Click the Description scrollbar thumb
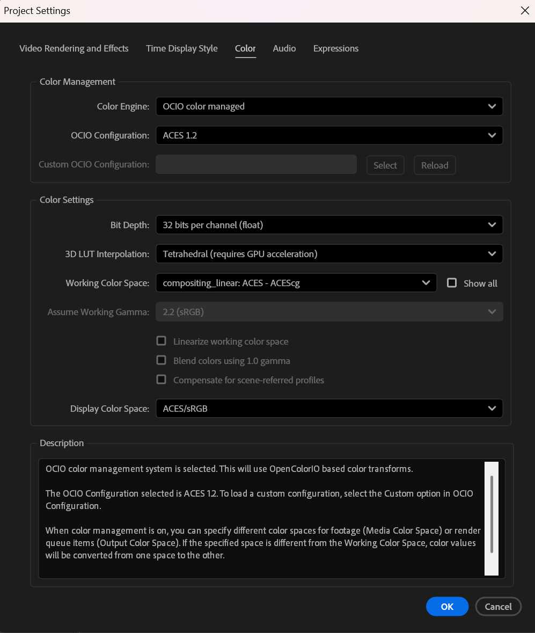 click(x=492, y=514)
